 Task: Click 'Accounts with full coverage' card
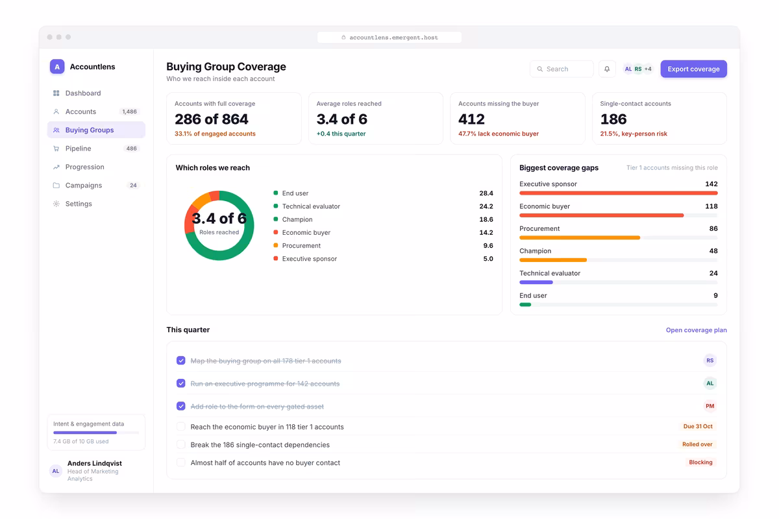(x=234, y=118)
